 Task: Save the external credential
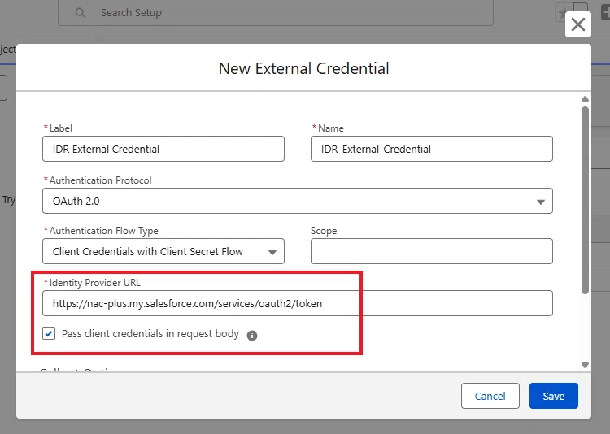(x=553, y=396)
